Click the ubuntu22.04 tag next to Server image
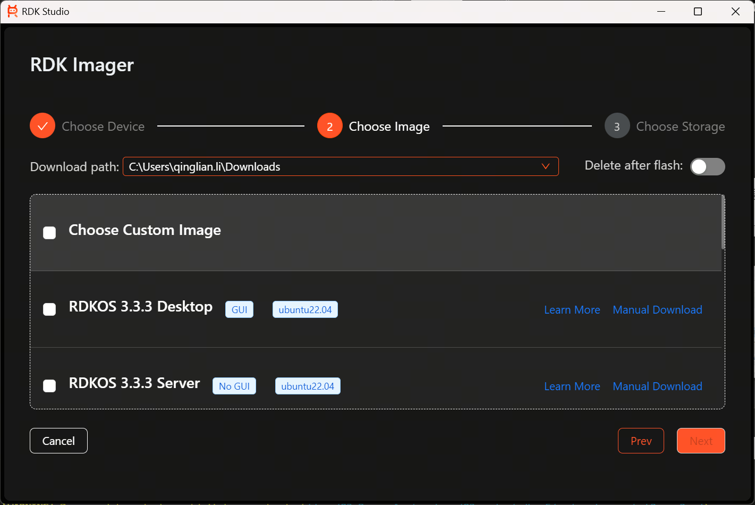755x505 pixels. [x=308, y=385]
